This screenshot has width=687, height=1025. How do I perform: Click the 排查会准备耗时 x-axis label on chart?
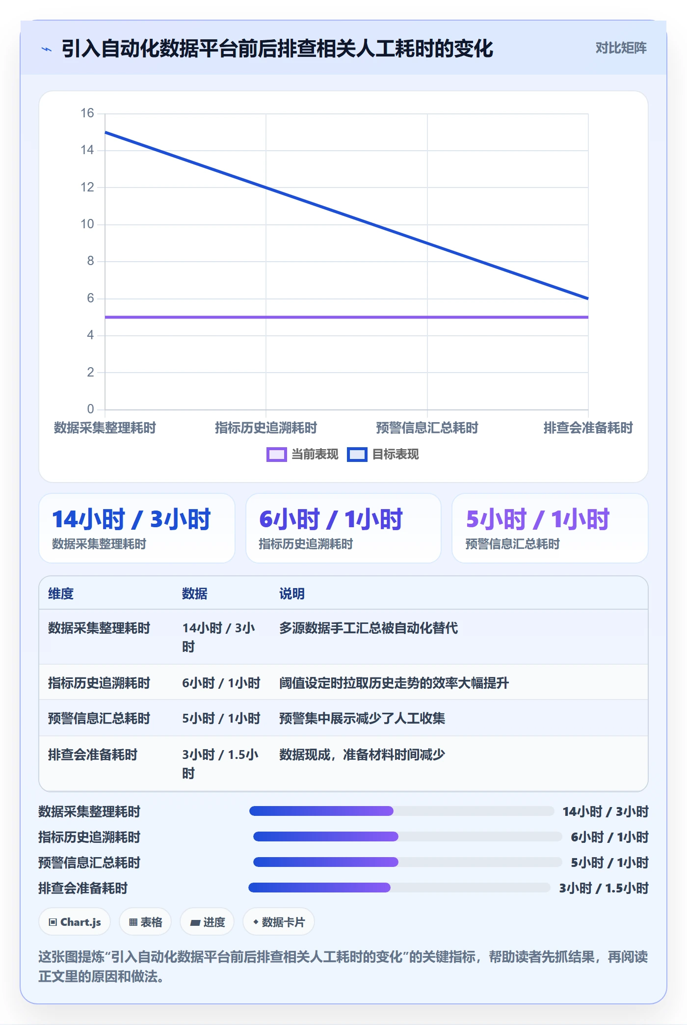588,428
